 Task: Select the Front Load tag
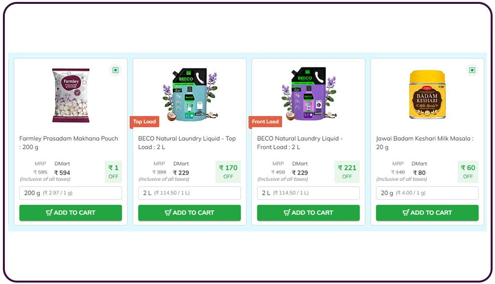point(265,122)
